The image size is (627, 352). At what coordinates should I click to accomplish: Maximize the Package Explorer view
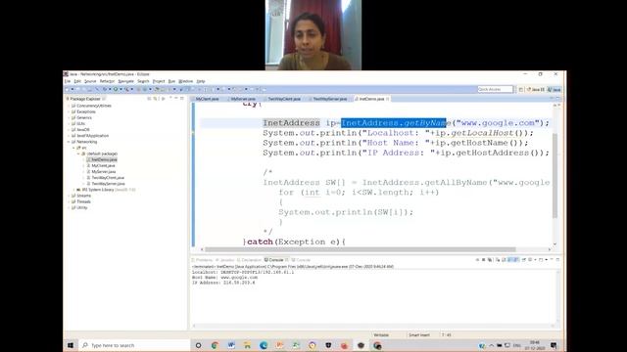181,98
